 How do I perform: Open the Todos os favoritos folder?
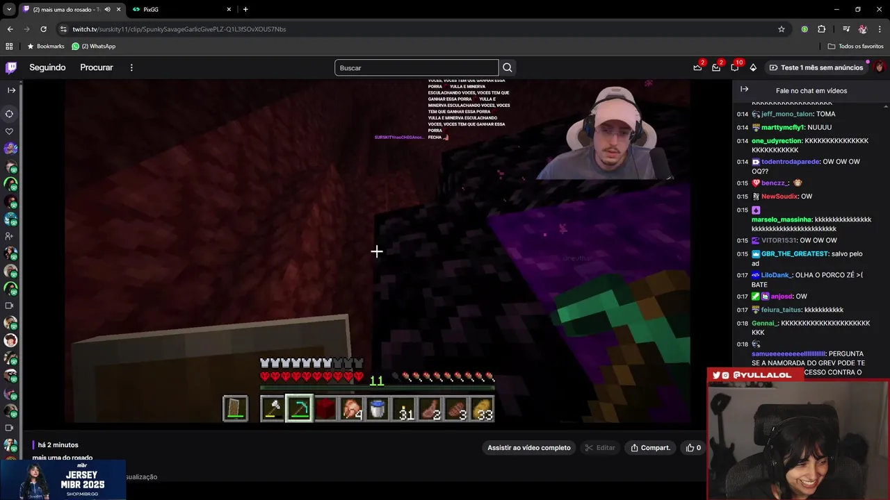[855, 47]
